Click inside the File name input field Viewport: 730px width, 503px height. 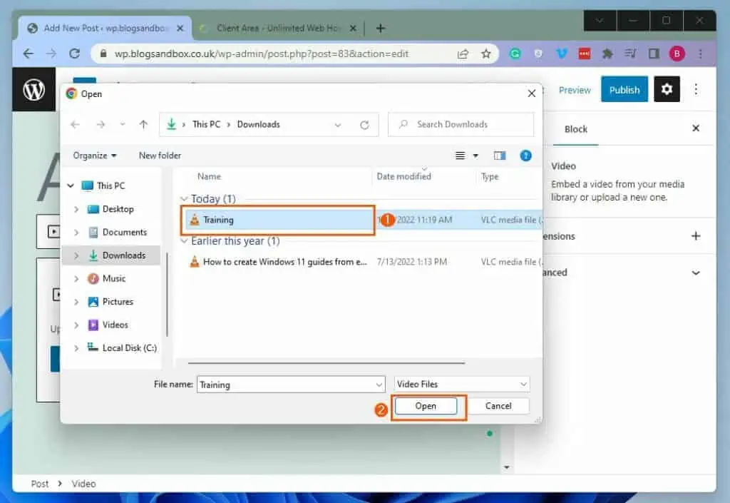[x=285, y=384]
